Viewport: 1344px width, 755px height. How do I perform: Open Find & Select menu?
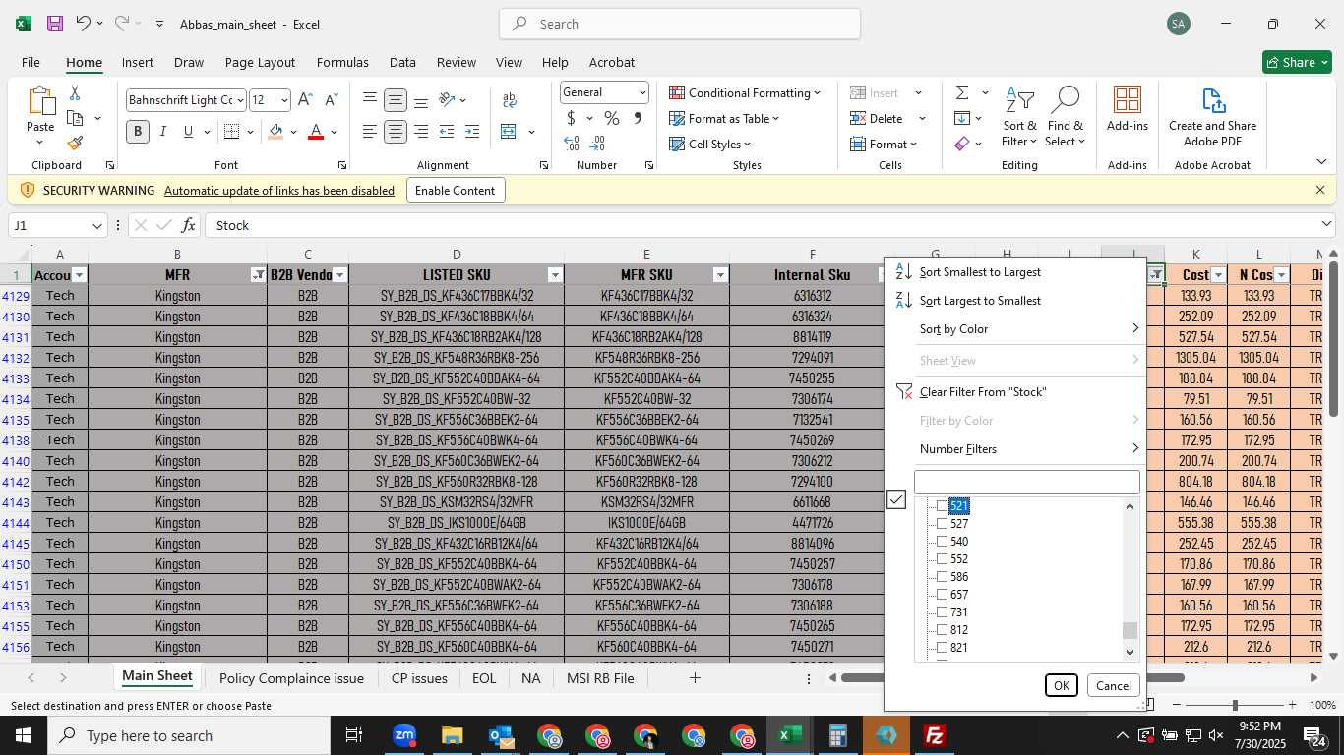1065,118
